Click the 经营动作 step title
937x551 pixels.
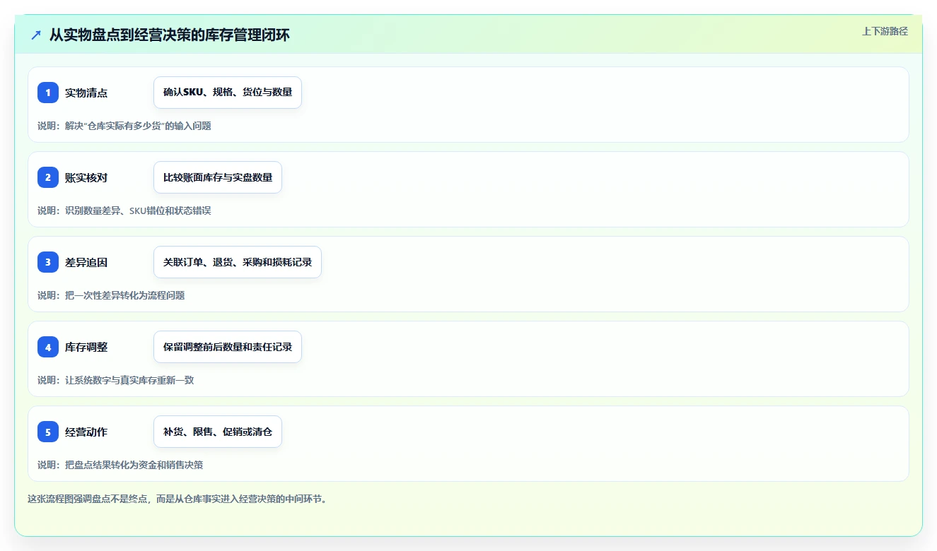(x=86, y=432)
